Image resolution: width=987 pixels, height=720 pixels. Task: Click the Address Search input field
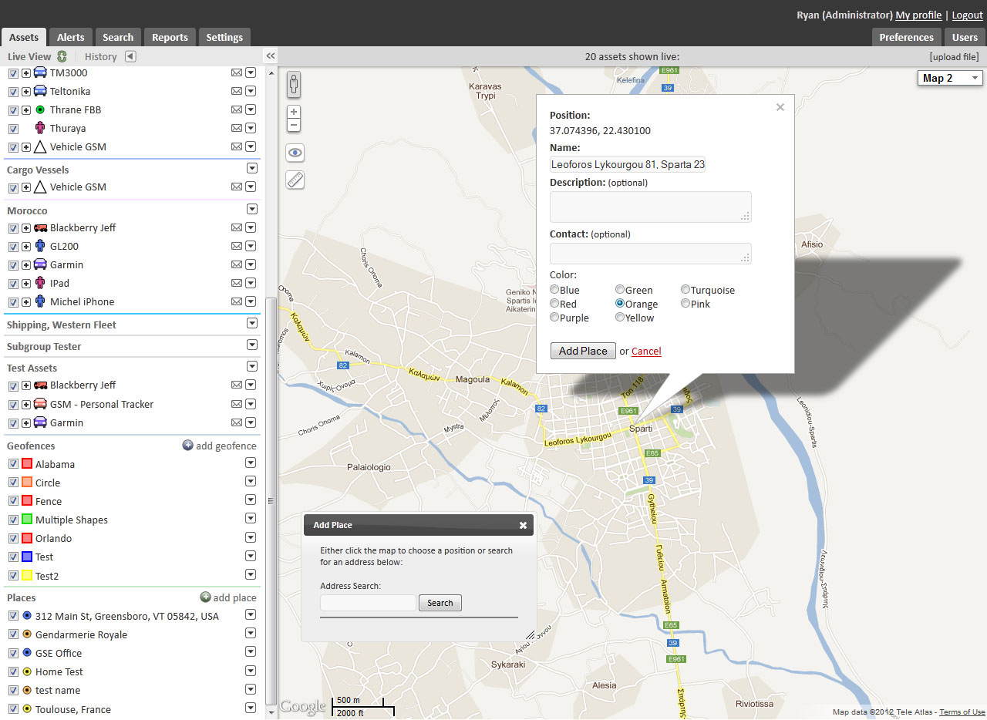[368, 603]
